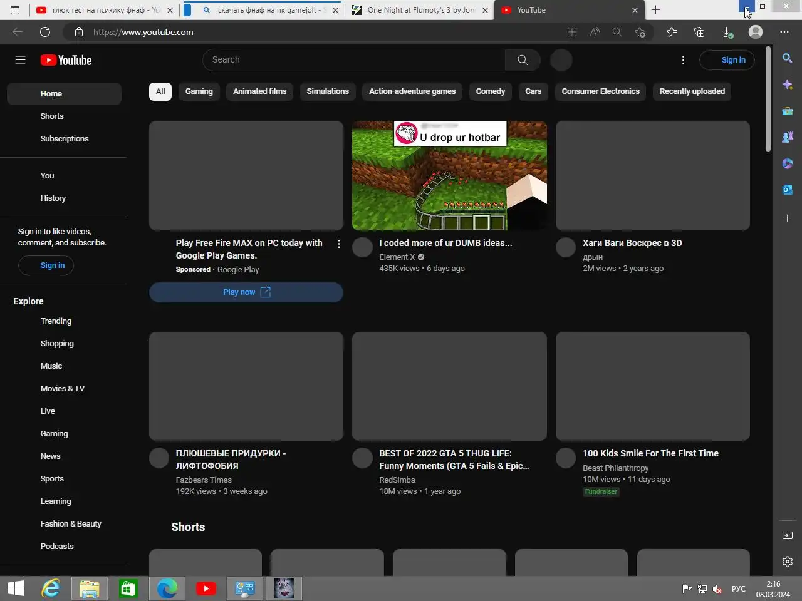802x601 pixels.
Task: Select the Consumer Electronics chip
Action: click(x=600, y=91)
